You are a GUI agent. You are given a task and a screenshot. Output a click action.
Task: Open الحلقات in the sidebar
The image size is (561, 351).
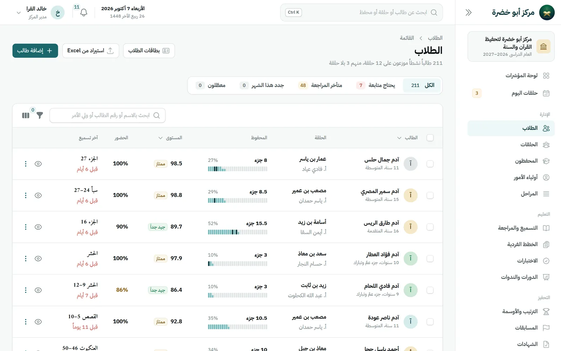click(x=511, y=145)
